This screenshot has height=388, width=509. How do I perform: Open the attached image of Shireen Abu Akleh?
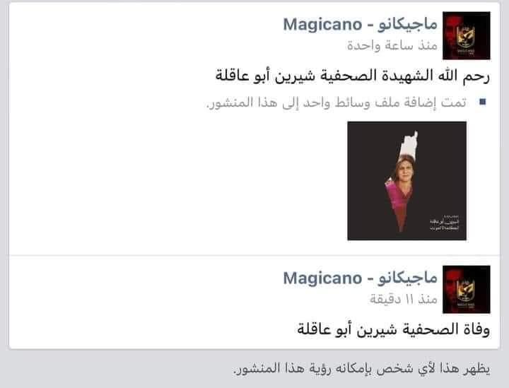[x=406, y=181]
